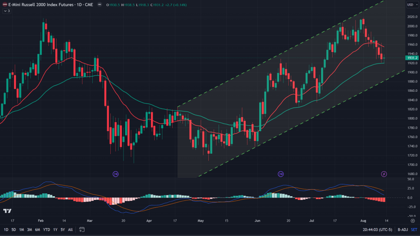
Task: Expand the collapsed indicators legend showing 3
Action: (x=6, y=11)
